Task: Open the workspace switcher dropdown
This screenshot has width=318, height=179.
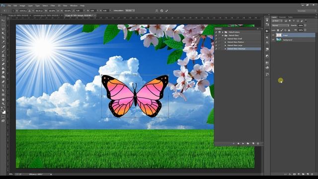Action: tap(306, 11)
